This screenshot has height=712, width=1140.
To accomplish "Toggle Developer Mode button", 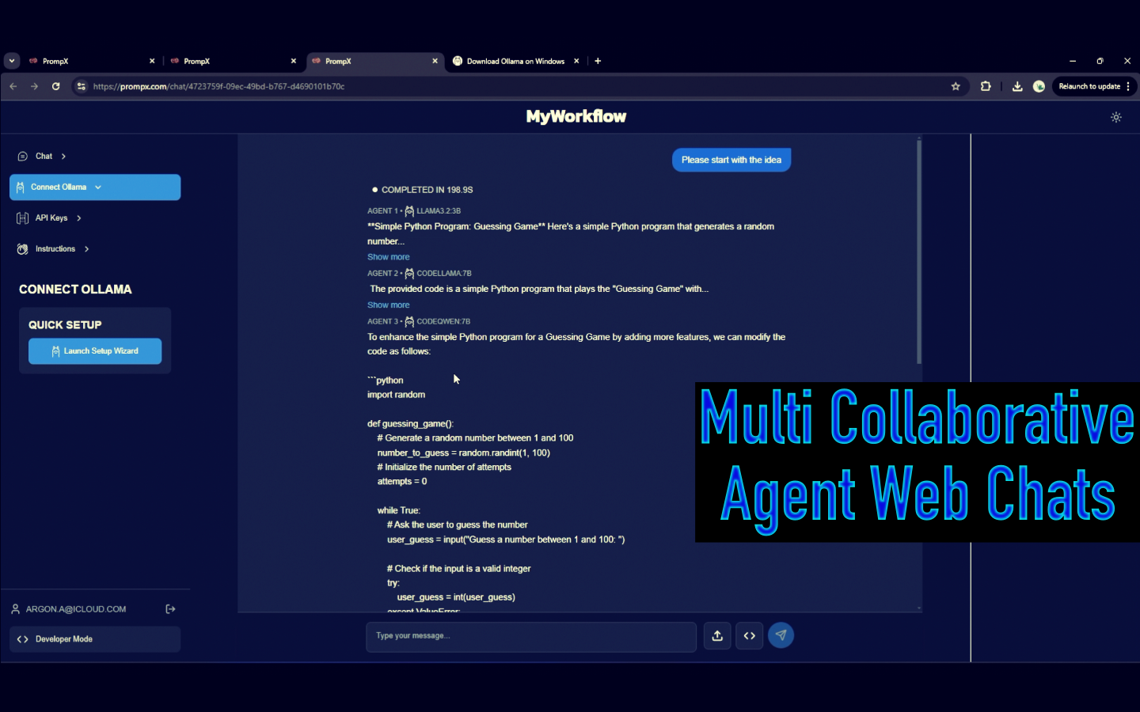I will point(95,639).
